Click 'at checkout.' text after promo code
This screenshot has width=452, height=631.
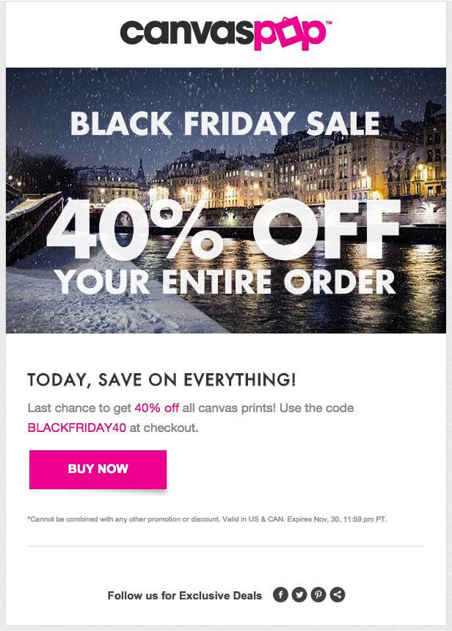point(164,428)
